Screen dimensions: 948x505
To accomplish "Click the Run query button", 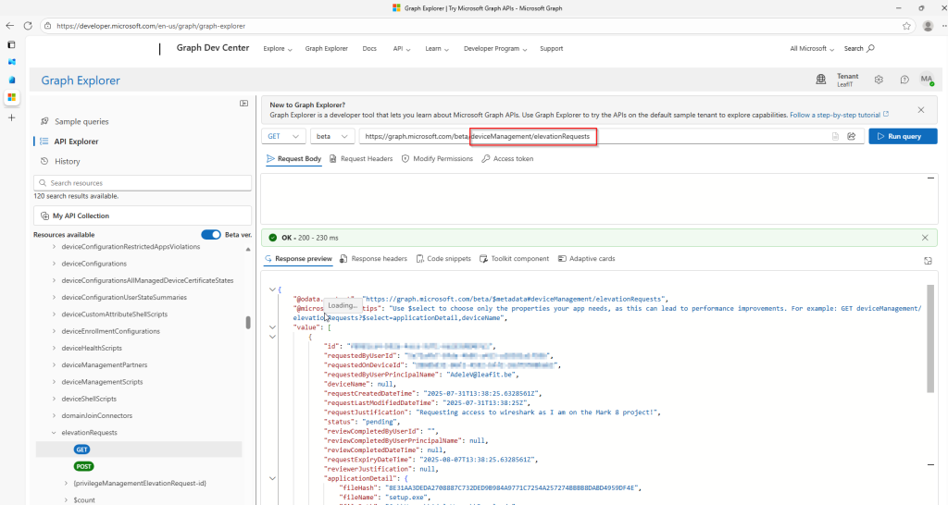I will pos(903,137).
